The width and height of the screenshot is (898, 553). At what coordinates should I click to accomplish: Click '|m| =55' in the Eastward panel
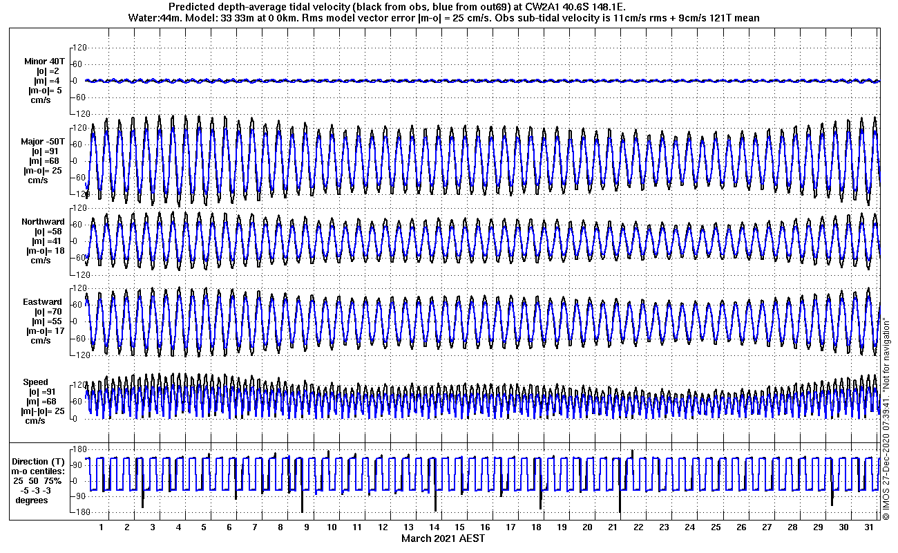click(x=48, y=321)
